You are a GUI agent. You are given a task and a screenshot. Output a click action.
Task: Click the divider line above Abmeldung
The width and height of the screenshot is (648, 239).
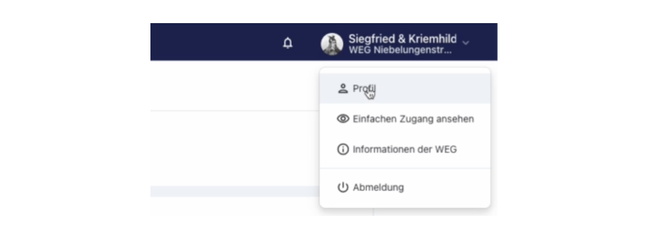click(x=405, y=168)
